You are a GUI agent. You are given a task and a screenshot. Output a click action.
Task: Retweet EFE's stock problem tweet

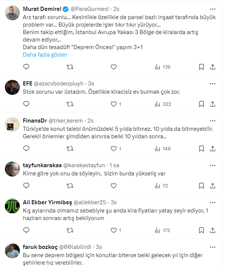pos(70,104)
